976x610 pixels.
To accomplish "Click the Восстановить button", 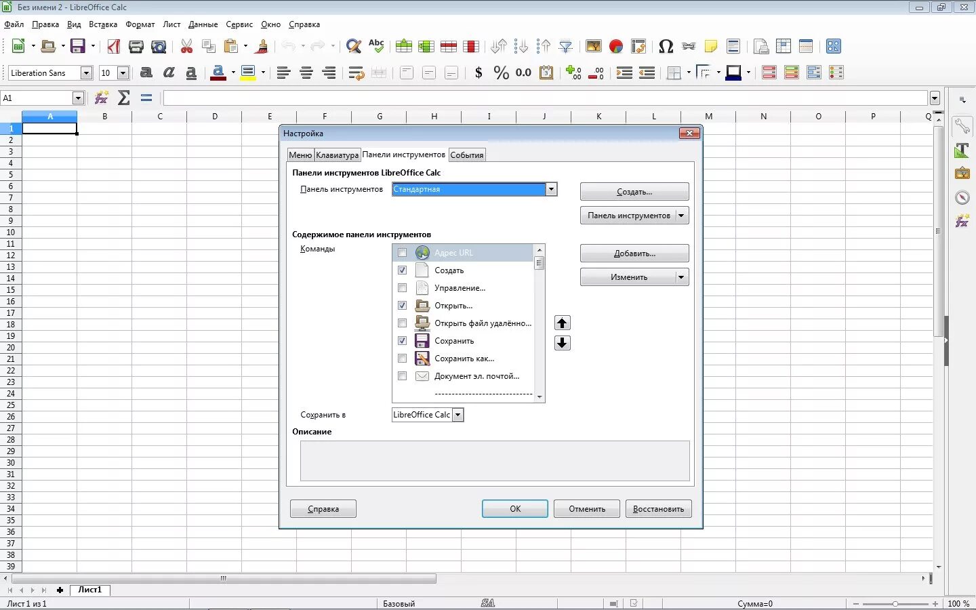I will (x=659, y=508).
